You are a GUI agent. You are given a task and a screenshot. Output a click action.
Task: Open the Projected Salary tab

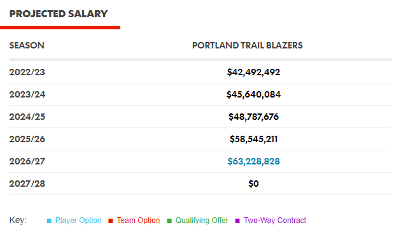coord(59,14)
